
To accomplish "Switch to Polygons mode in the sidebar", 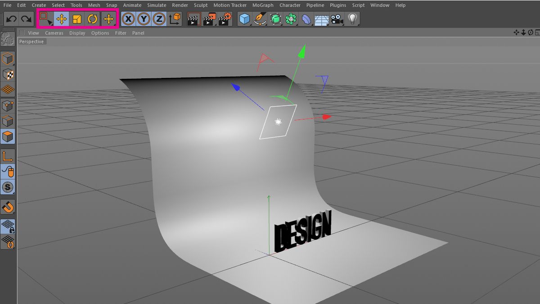I will click(x=8, y=137).
